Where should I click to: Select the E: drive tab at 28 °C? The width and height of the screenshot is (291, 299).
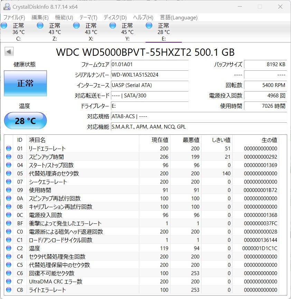163,32
